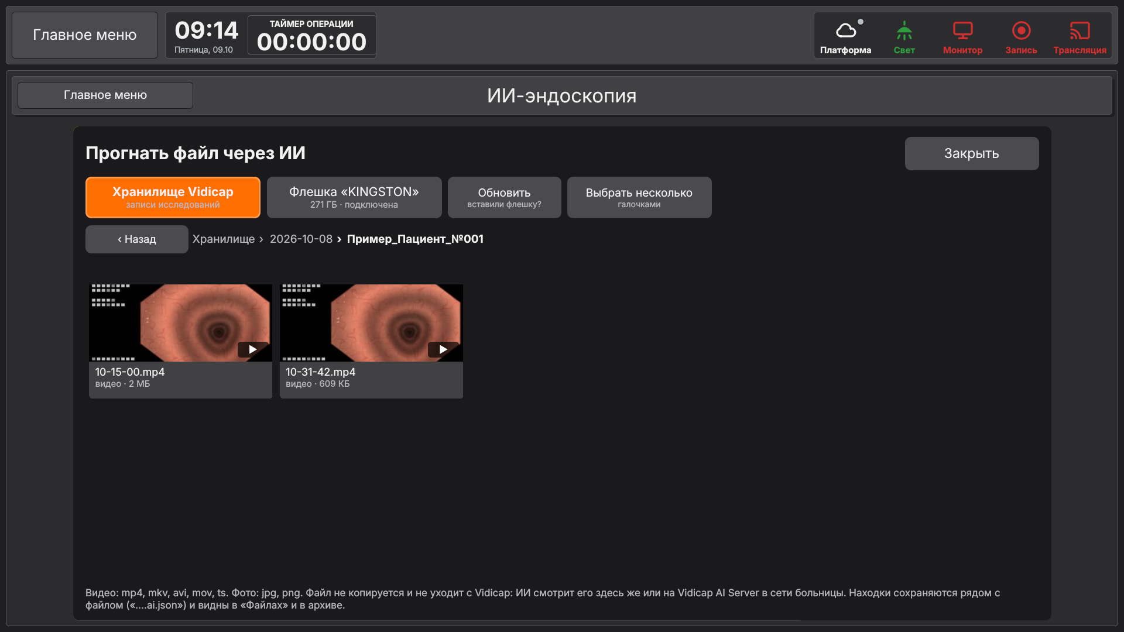Open the 2026-10-08 breadcrumb folder
Screen dimensions: 1124x632
coord(301,239)
